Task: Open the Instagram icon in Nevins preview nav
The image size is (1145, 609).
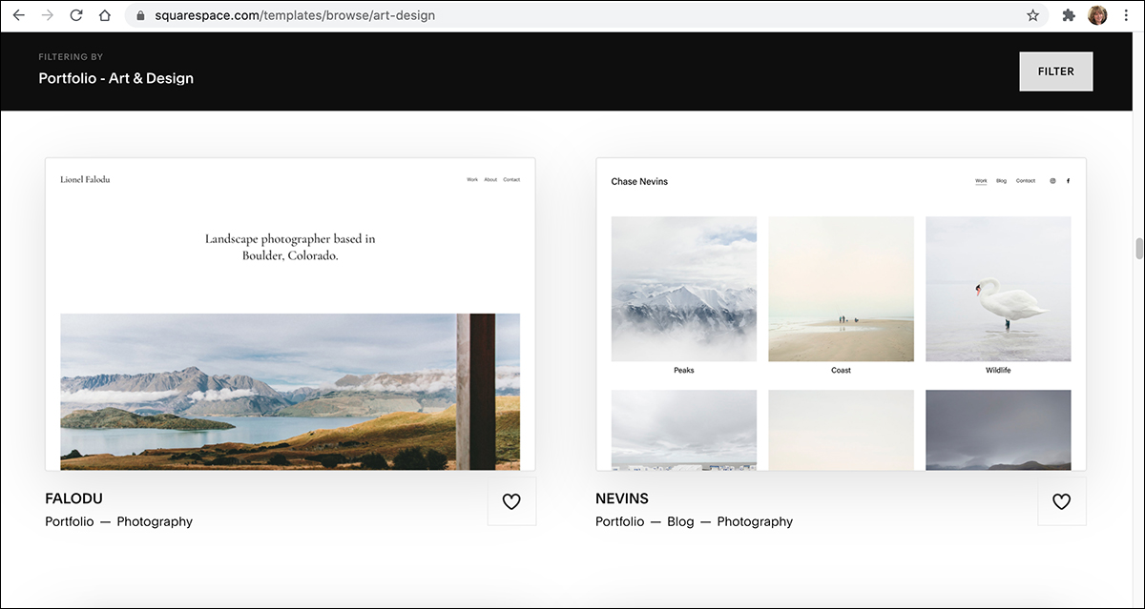Action: click(x=1052, y=180)
